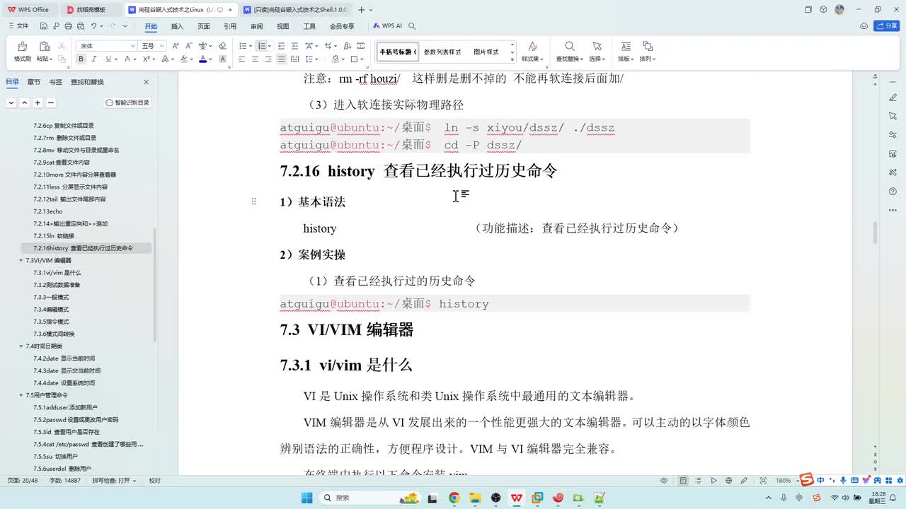Click the web layout globe icon in status bar
Viewport: 906px width, 509px height.
pyautogui.click(x=729, y=481)
